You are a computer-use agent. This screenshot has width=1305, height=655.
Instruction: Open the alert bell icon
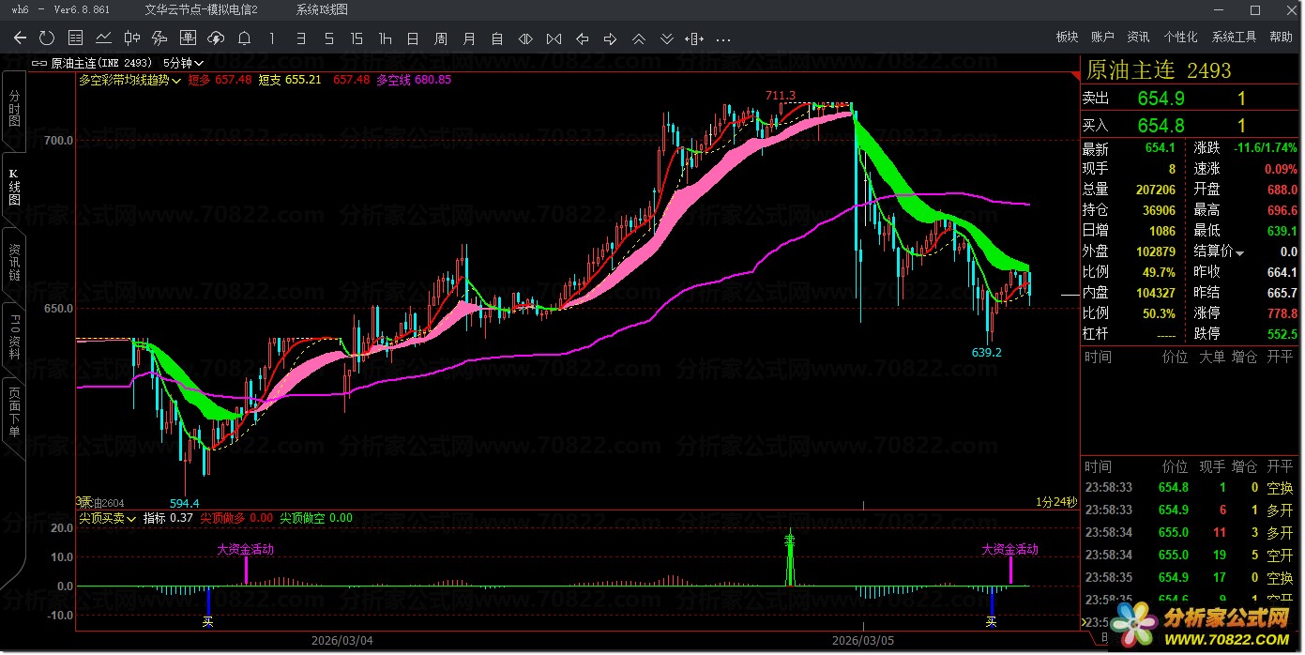coord(244,38)
